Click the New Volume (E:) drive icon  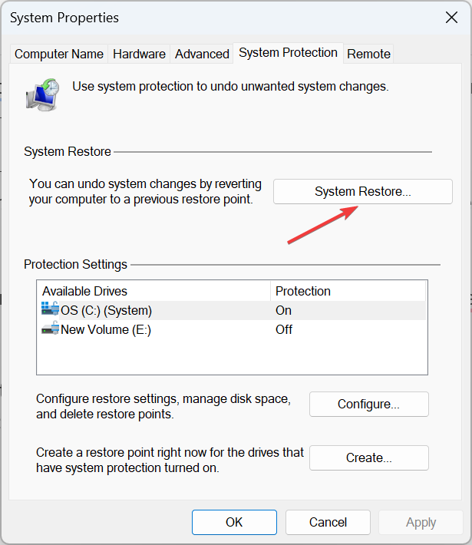(x=50, y=329)
